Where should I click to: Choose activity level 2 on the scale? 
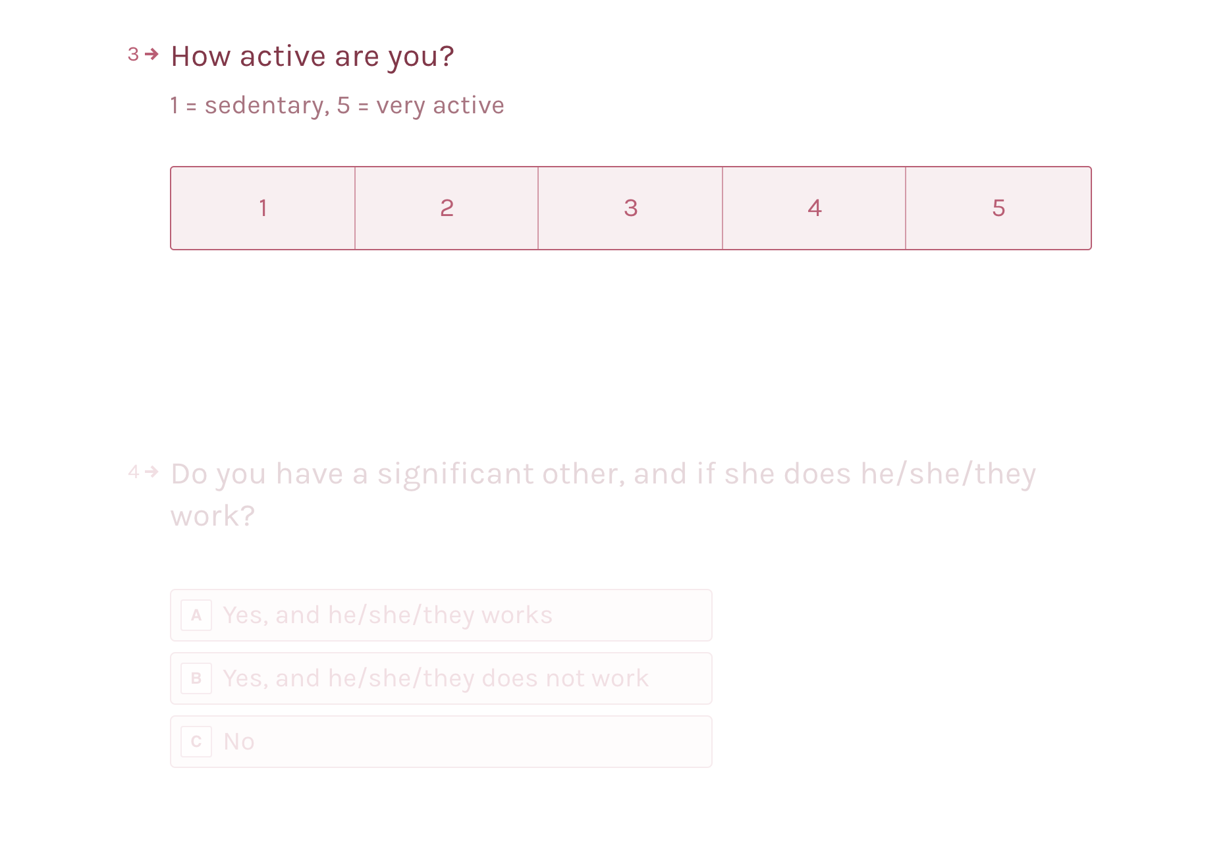pos(447,208)
